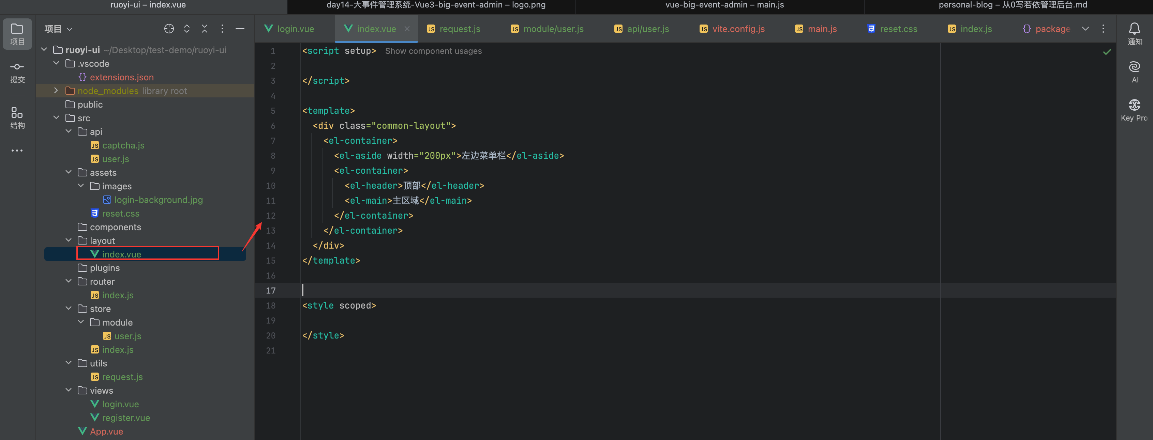Open the Commit tool window
The image size is (1153, 440).
coord(17,73)
